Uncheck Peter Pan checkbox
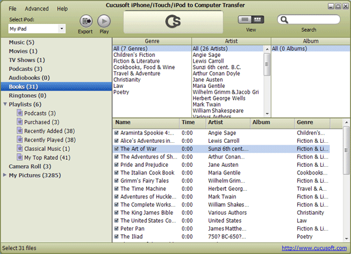Image resolution: width=351 pixels, height=254 pixels. click(x=116, y=228)
